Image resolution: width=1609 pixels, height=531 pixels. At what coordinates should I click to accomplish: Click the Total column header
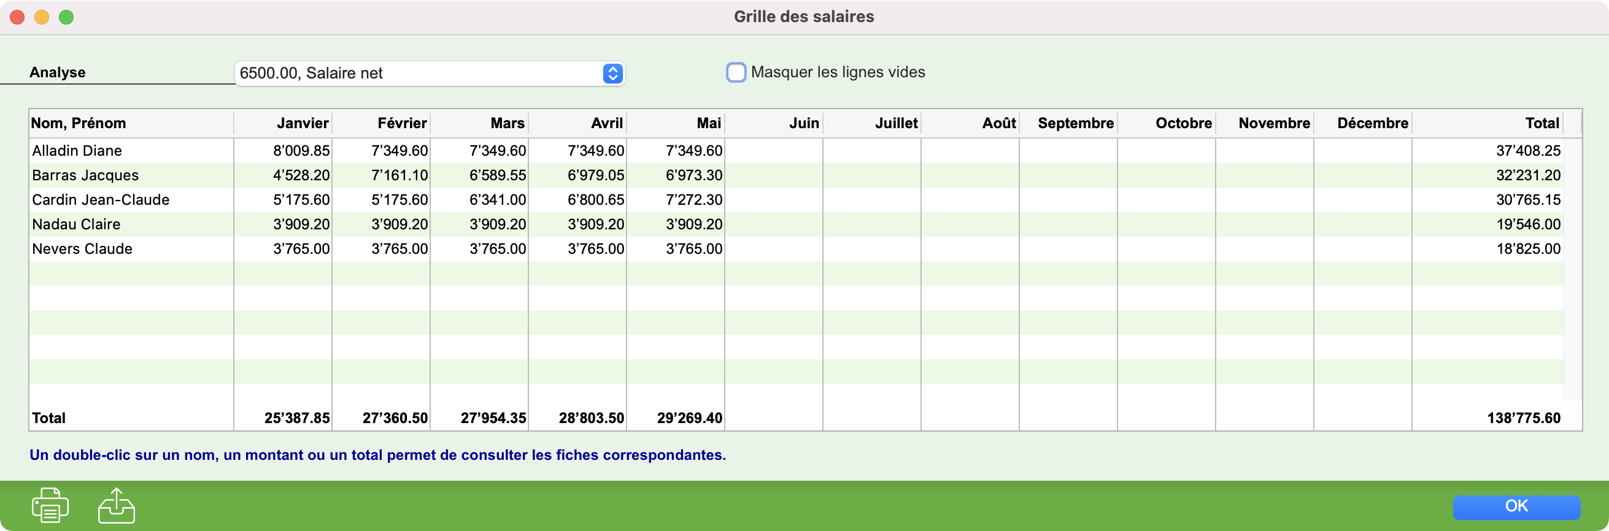point(1487,123)
